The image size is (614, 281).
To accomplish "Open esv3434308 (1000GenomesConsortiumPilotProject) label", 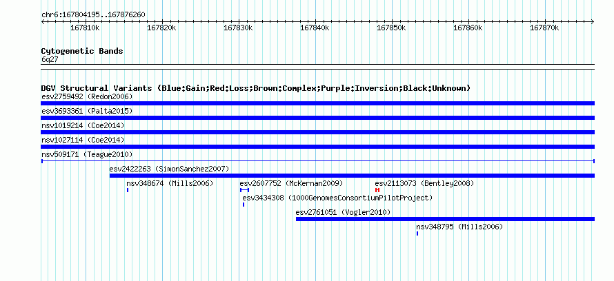I will click(x=337, y=198).
